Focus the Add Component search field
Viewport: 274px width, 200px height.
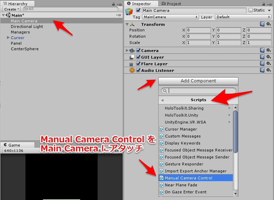point(198,91)
